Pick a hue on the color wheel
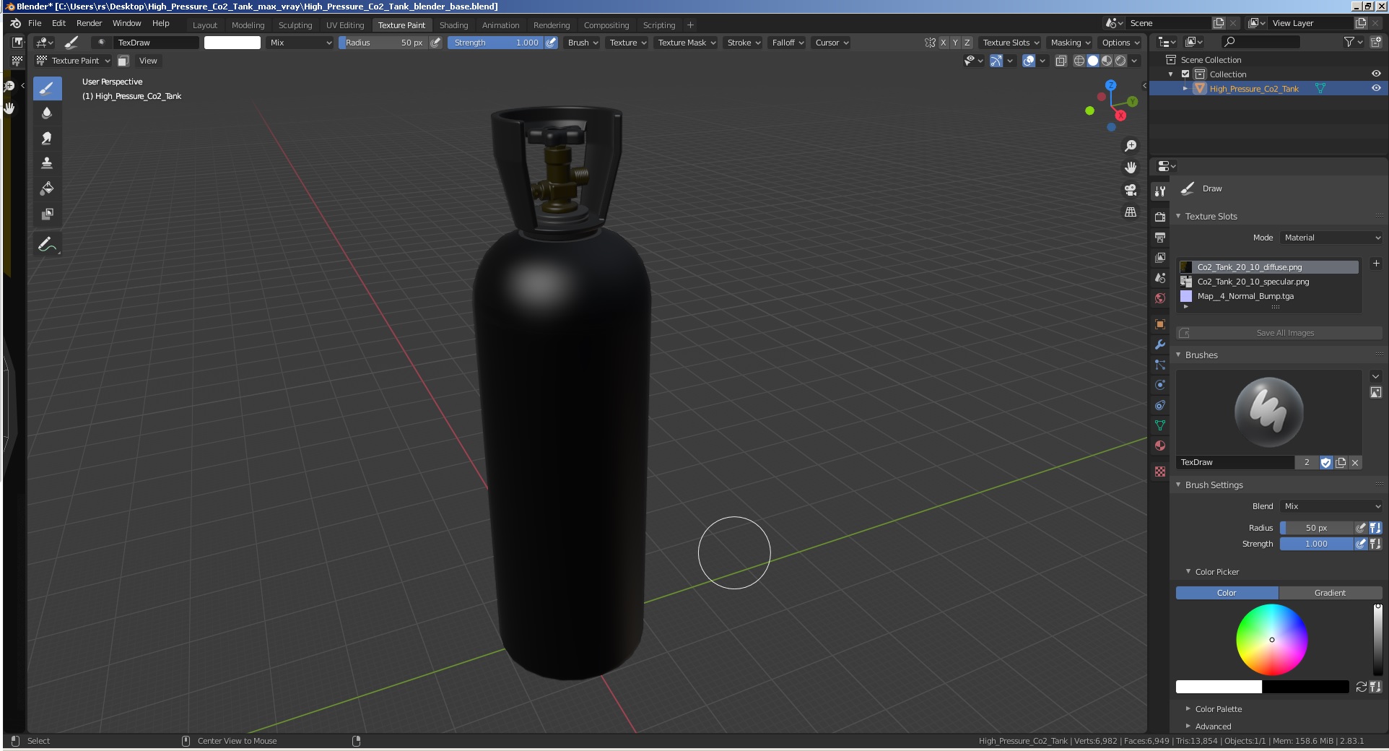Viewport: 1389px width, 751px height. 1271,640
